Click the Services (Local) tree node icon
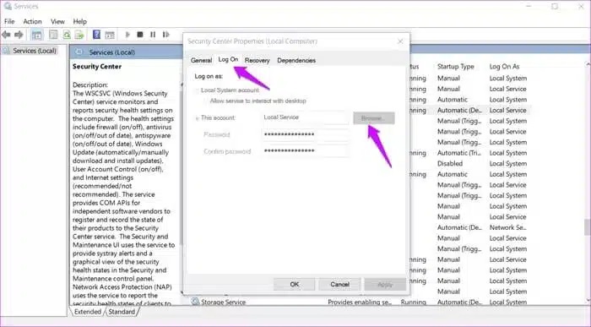Screen dimensions: 591x327 (x=7, y=51)
